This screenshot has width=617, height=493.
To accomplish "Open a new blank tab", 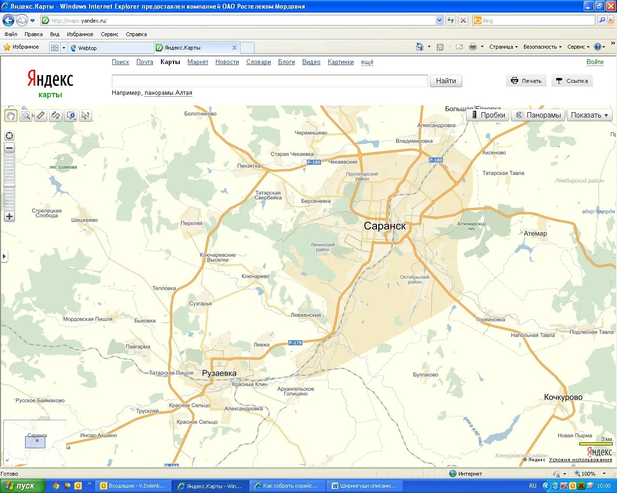I will coord(247,48).
